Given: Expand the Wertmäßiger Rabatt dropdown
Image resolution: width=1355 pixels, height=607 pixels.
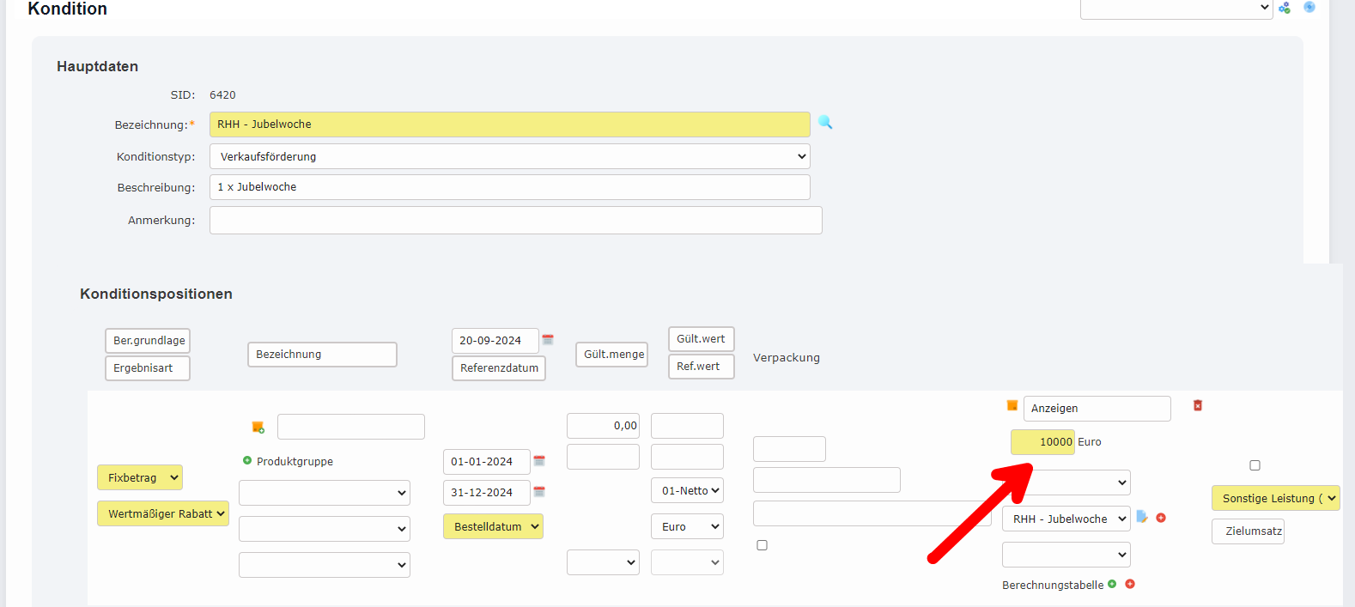Looking at the screenshot, I should pyautogui.click(x=163, y=513).
